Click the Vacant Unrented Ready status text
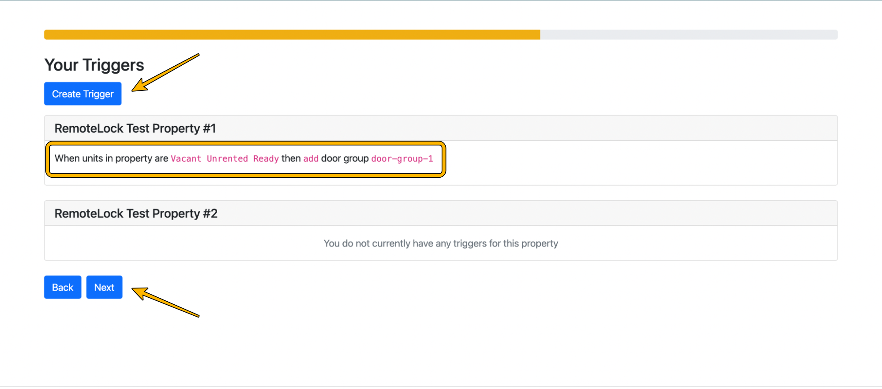882x389 pixels. click(x=225, y=159)
